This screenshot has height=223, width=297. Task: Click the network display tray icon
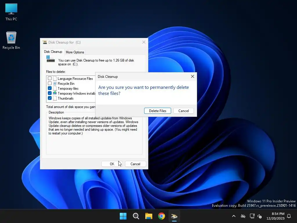[252, 216]
